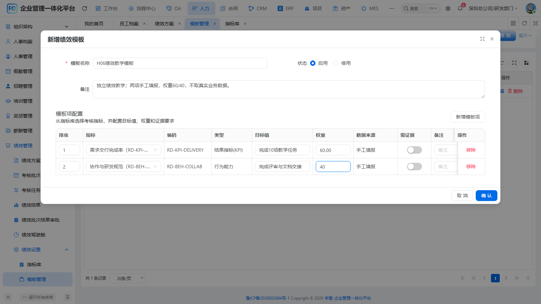Close the 模板管理 tab

point(215,24)
